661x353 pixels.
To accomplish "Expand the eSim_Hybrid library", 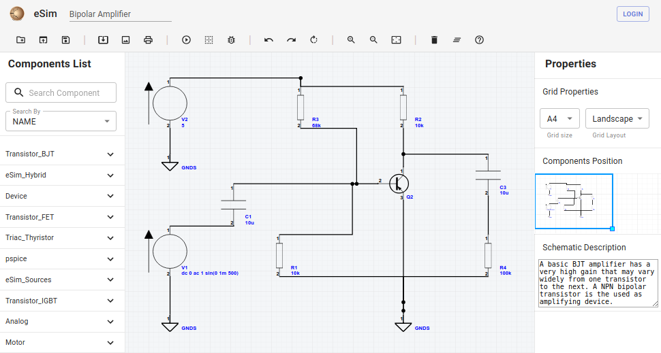I will [63, 175].
